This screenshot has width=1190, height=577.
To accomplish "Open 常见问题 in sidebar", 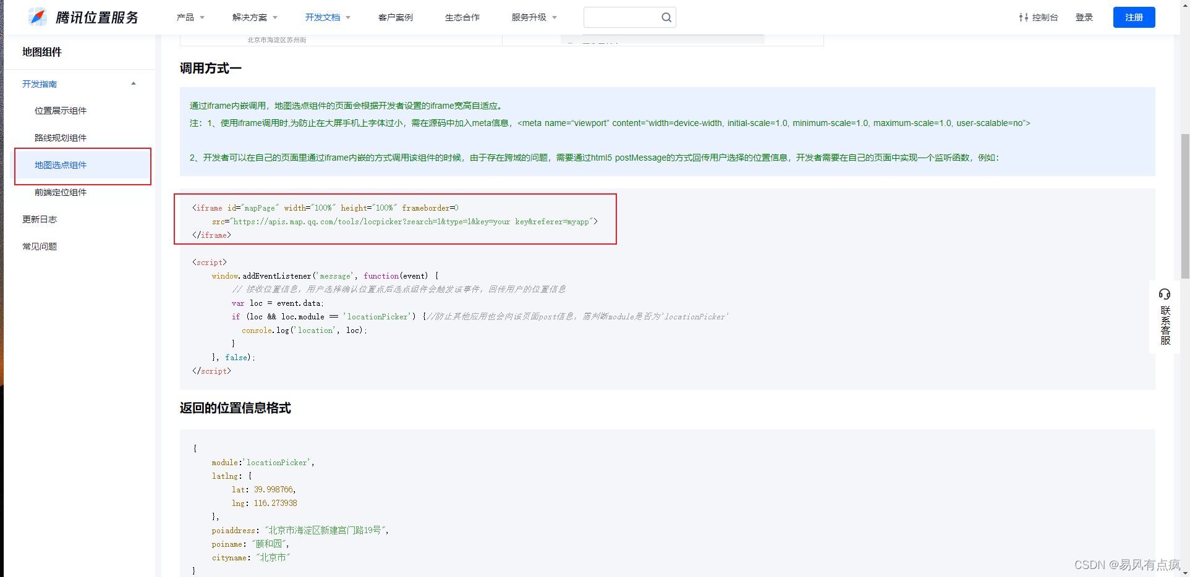I will (x=40, y=246).
